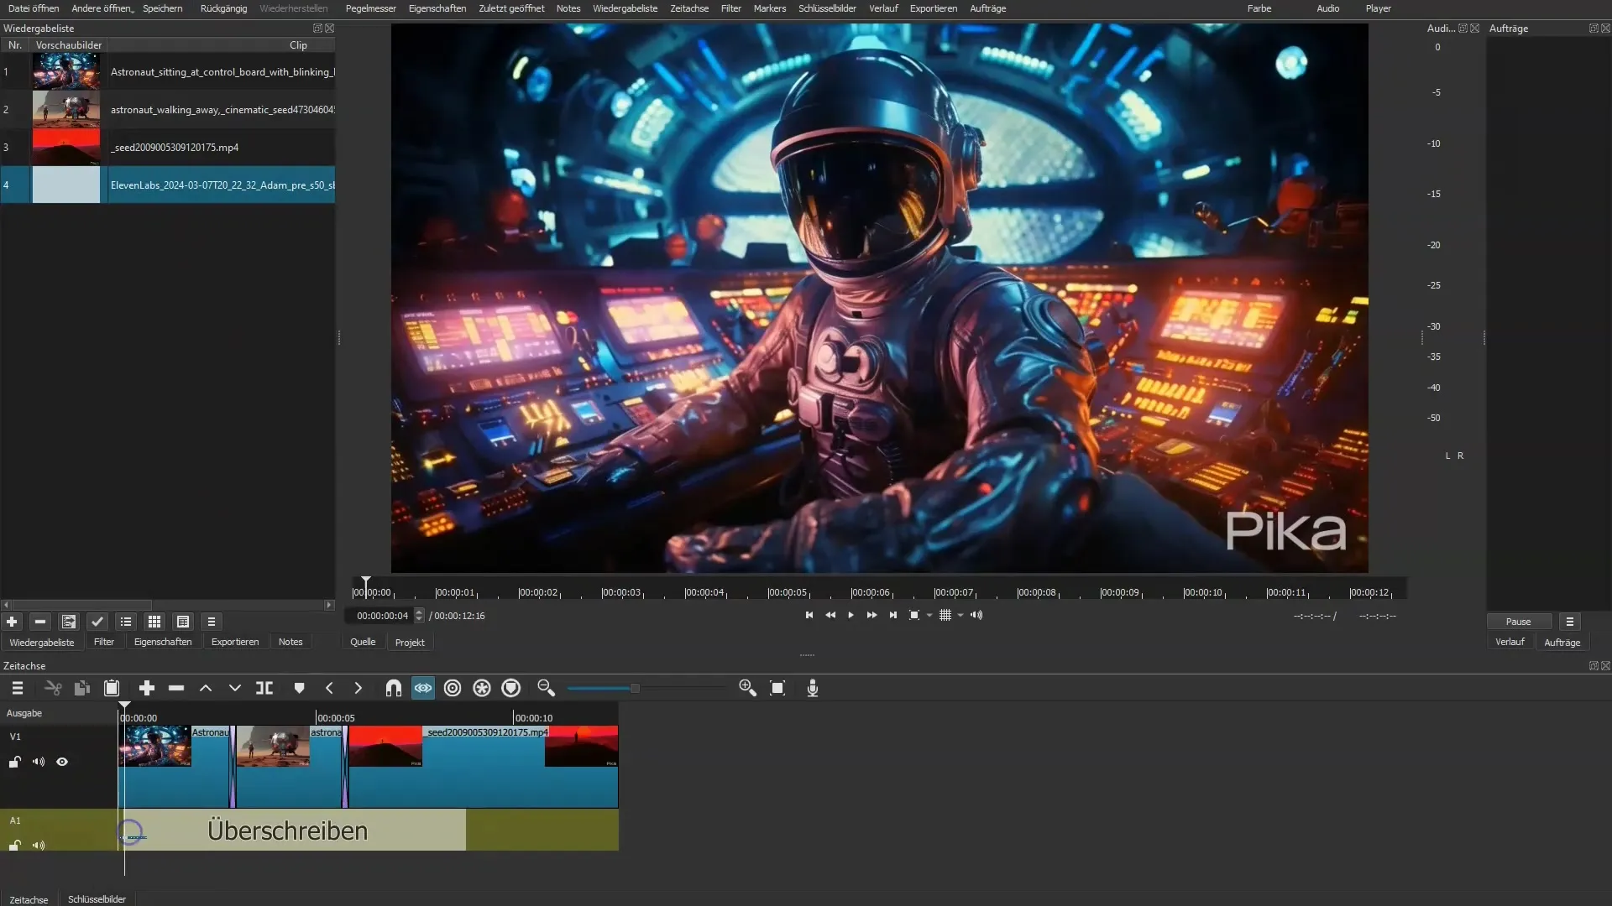This screenshot has width=1612, height=906.
Task: Go to next marker arrow
Action: (x=359, y=688)
